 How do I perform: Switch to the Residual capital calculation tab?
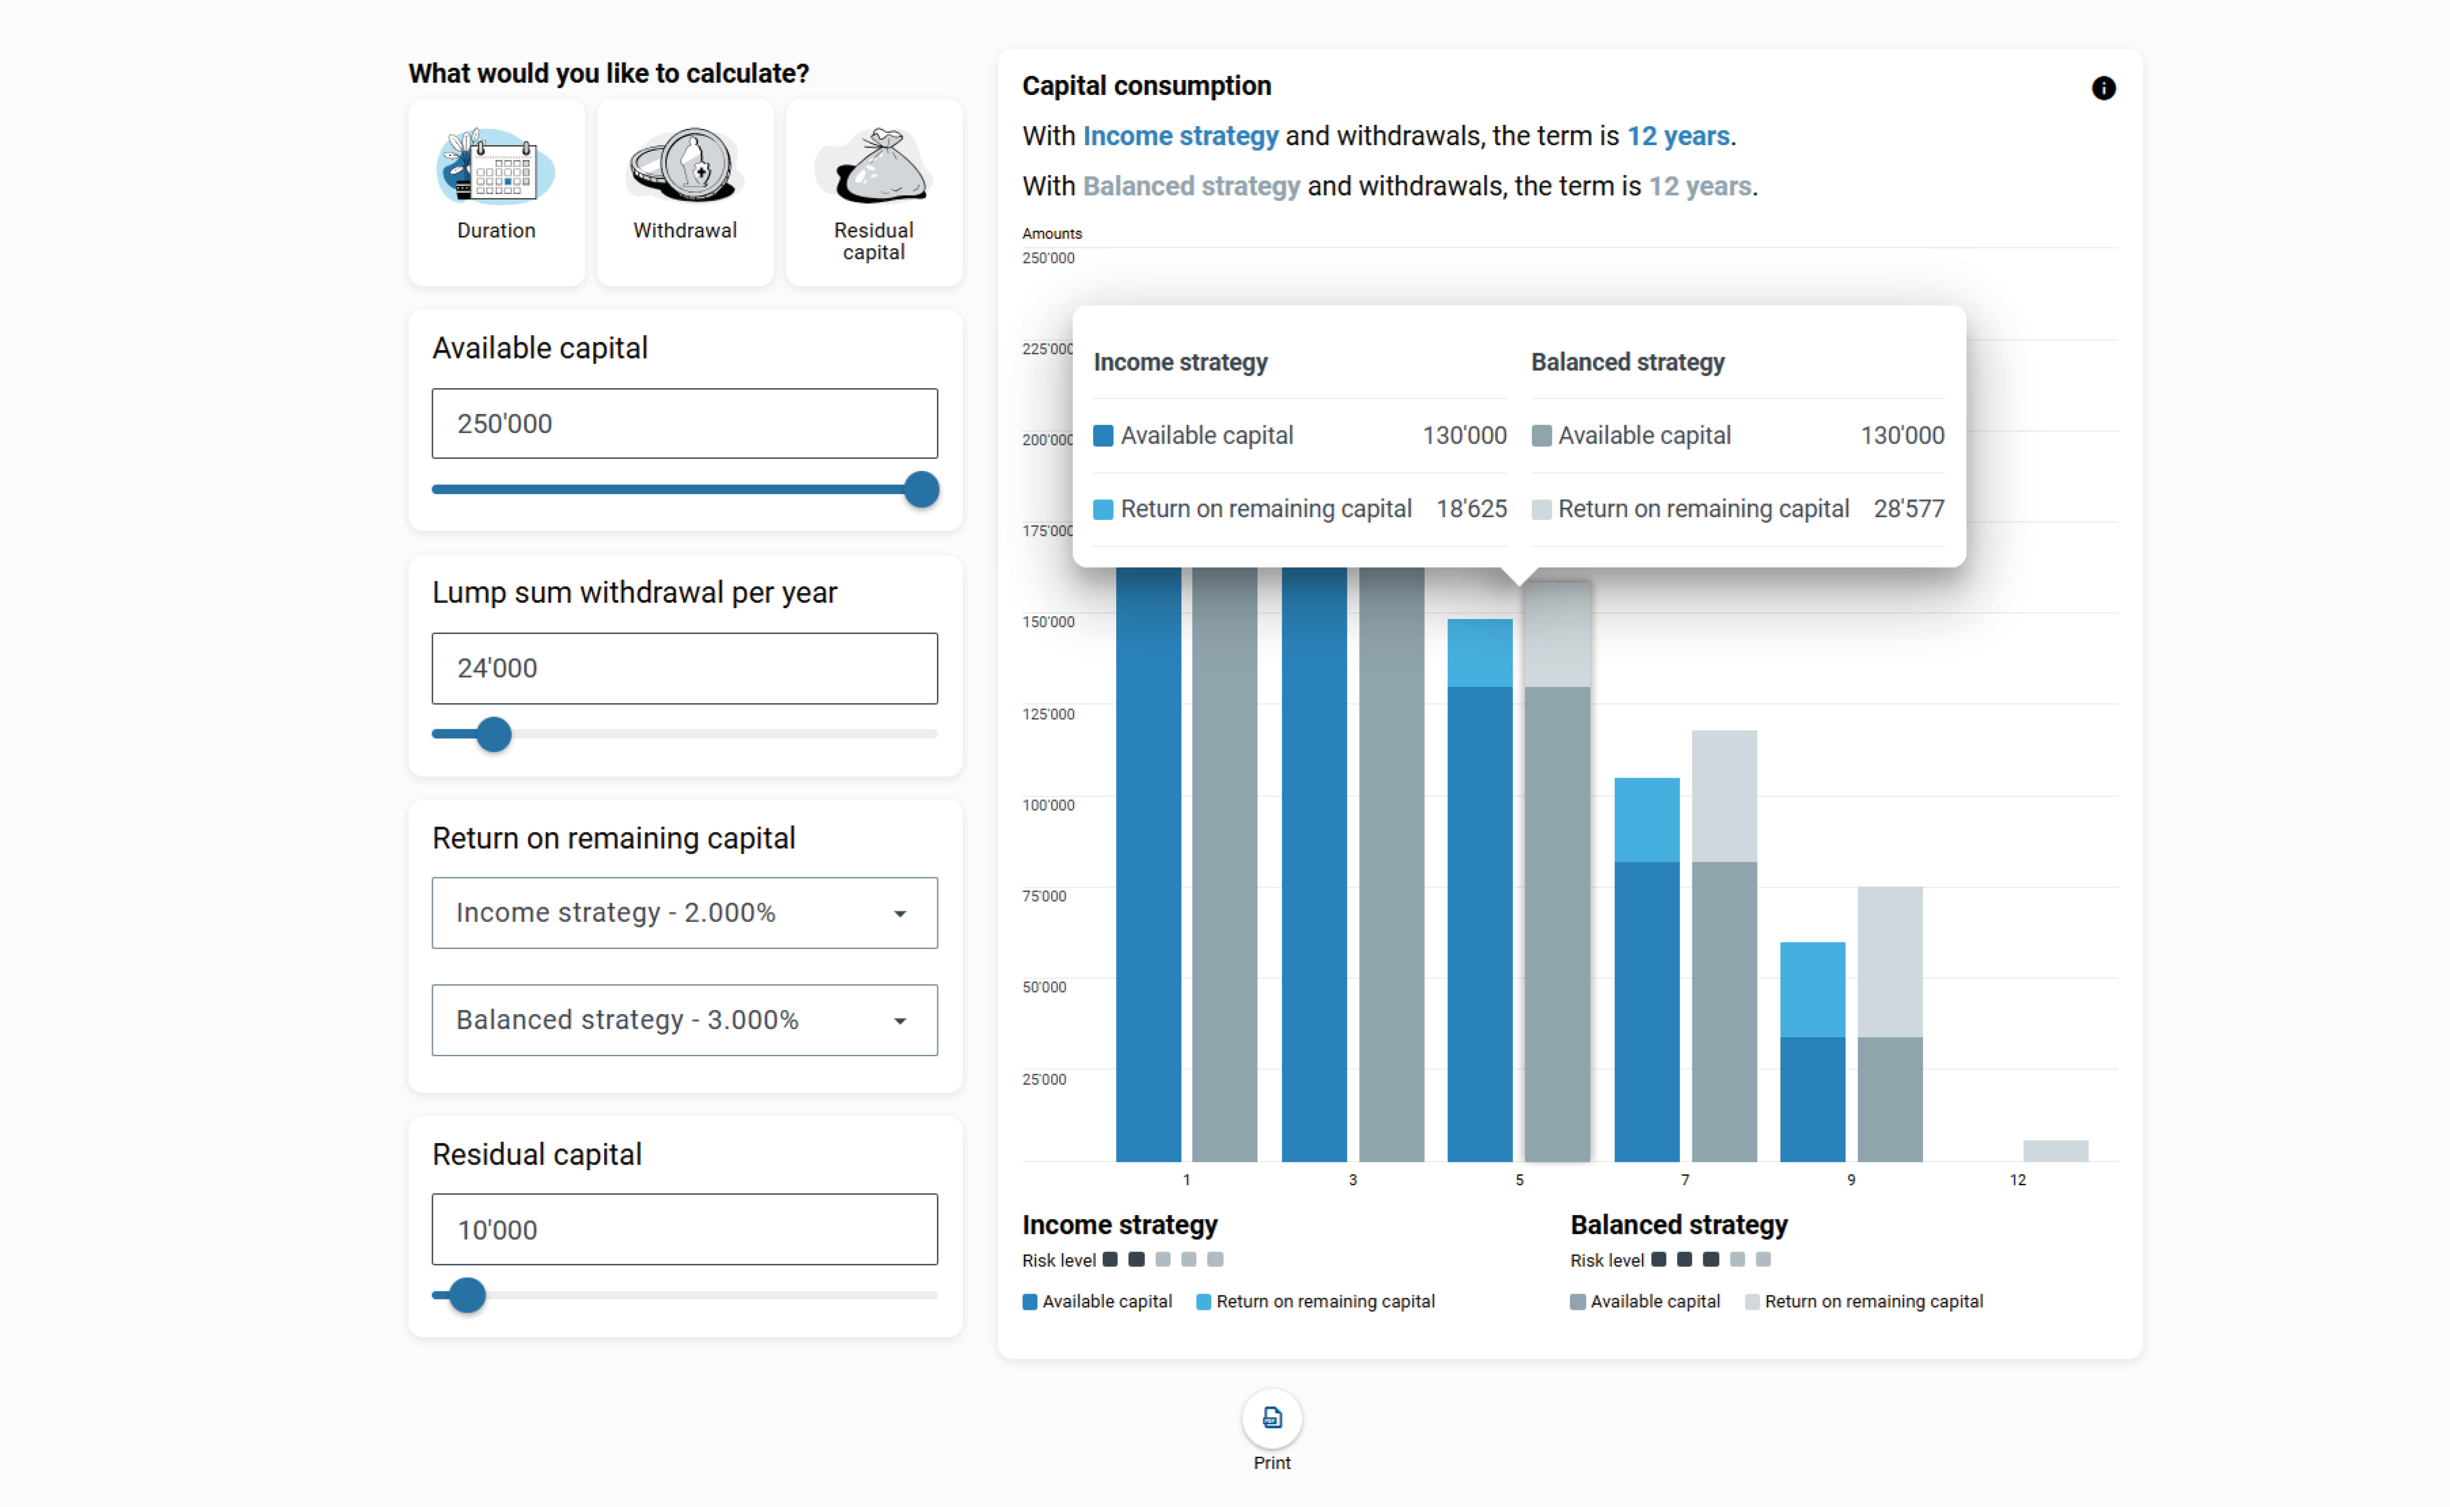coord(873,240)
